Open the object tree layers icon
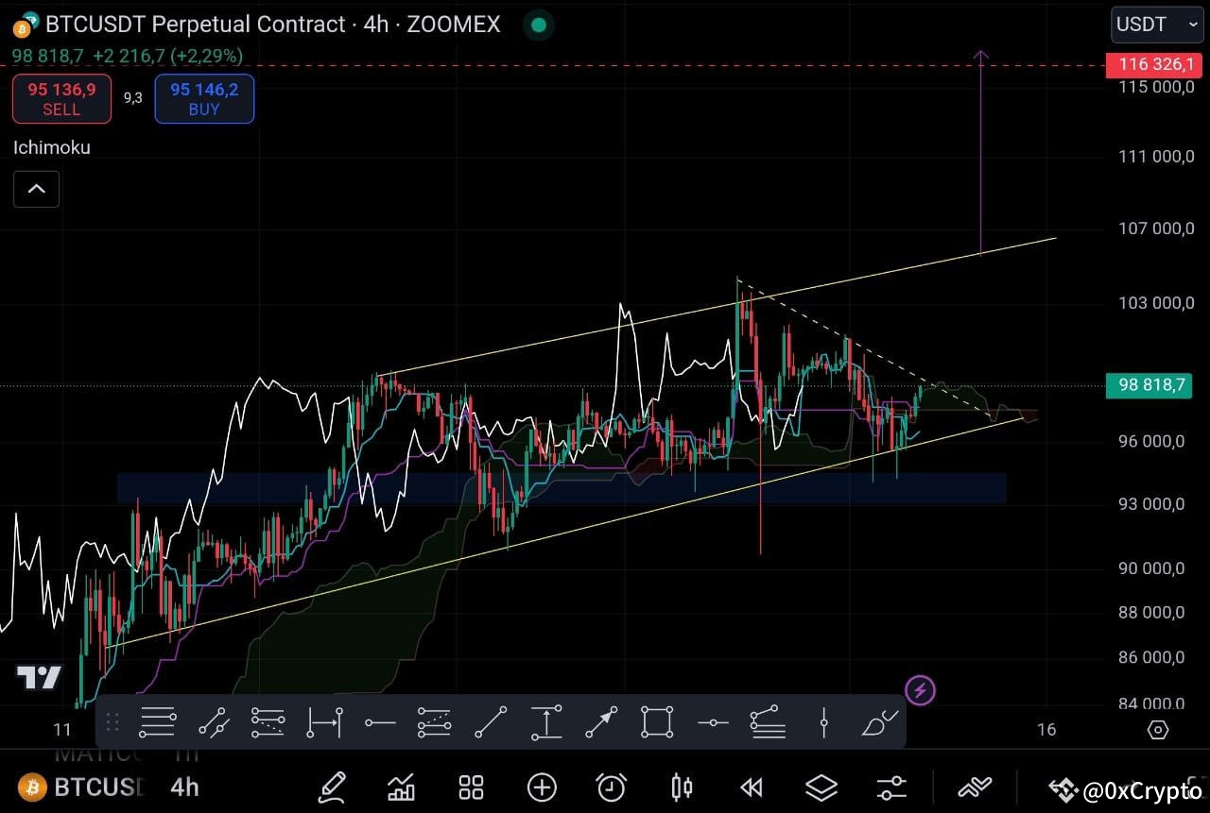Viewport: 1210px width, 813px height. tap(821, 787)
